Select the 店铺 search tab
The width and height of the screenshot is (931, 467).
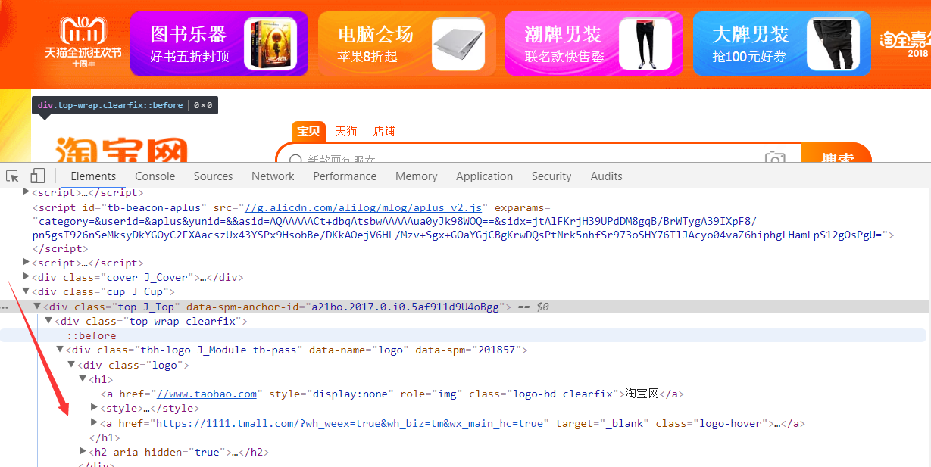(384, 131)
